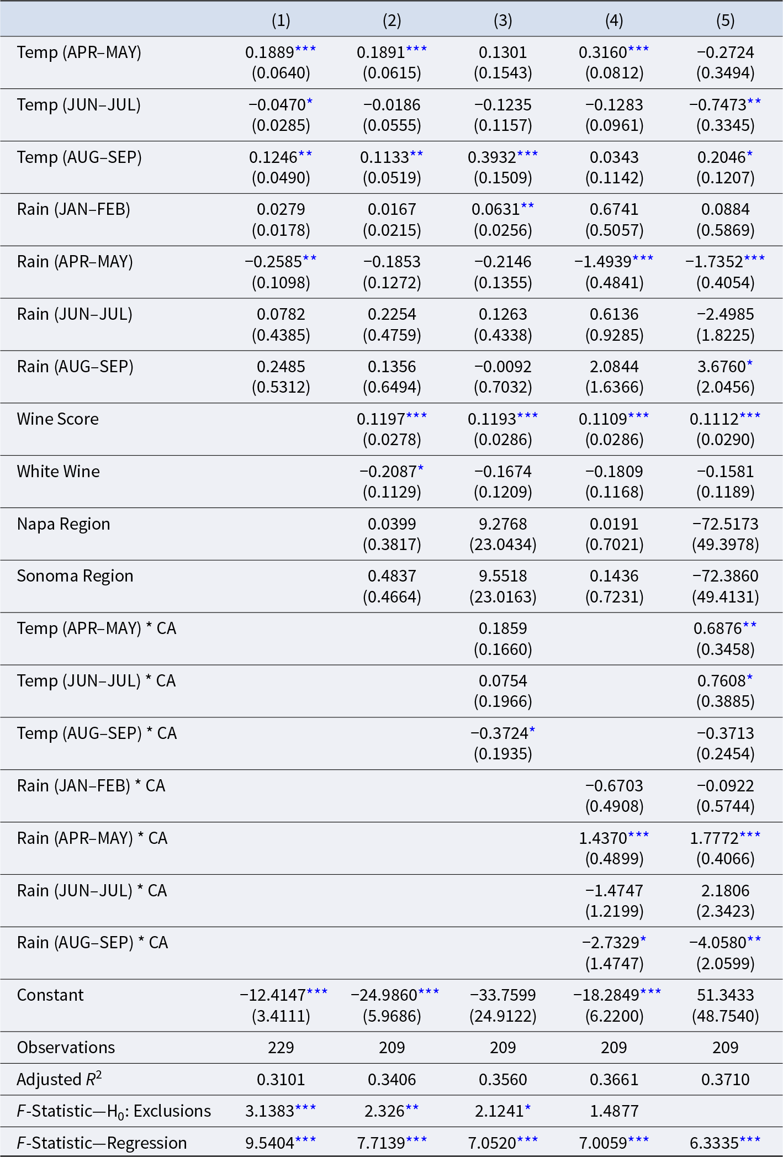Click the F-Statistic—Regression row label
The height and width of the screenshot is (1157, 783).
(x=102, y=1143)
